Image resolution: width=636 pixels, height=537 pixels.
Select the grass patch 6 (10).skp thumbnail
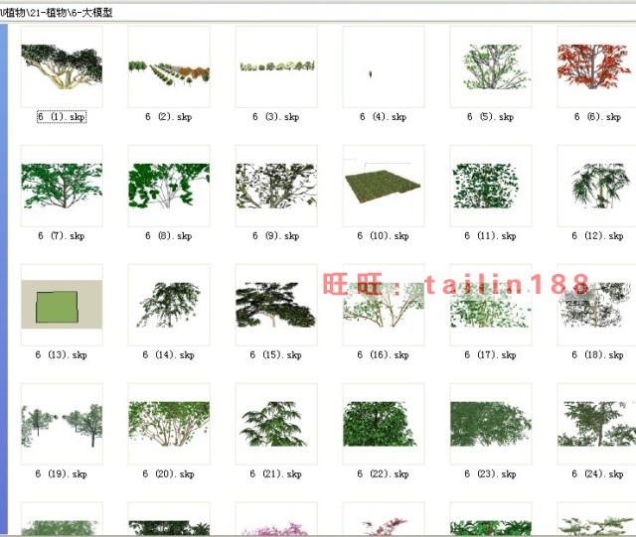384,186
